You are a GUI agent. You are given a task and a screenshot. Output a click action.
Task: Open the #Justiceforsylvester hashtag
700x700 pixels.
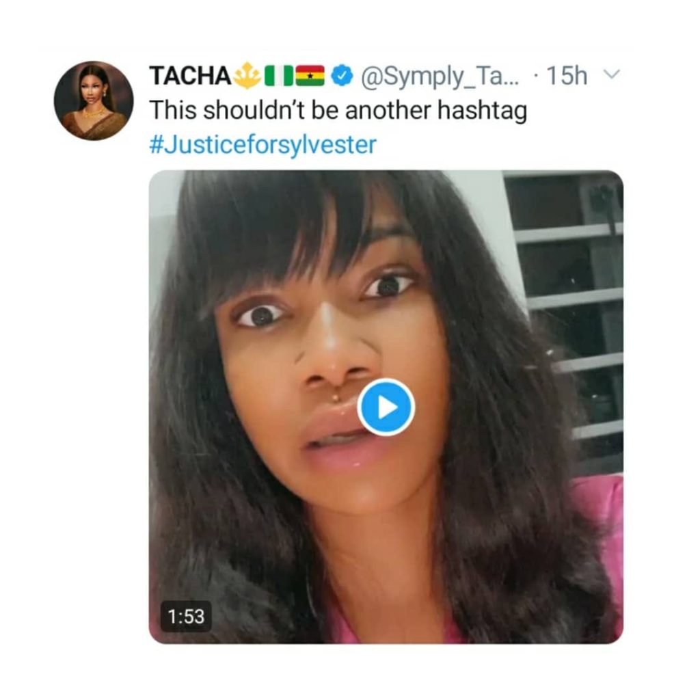(x=262, y=145)
